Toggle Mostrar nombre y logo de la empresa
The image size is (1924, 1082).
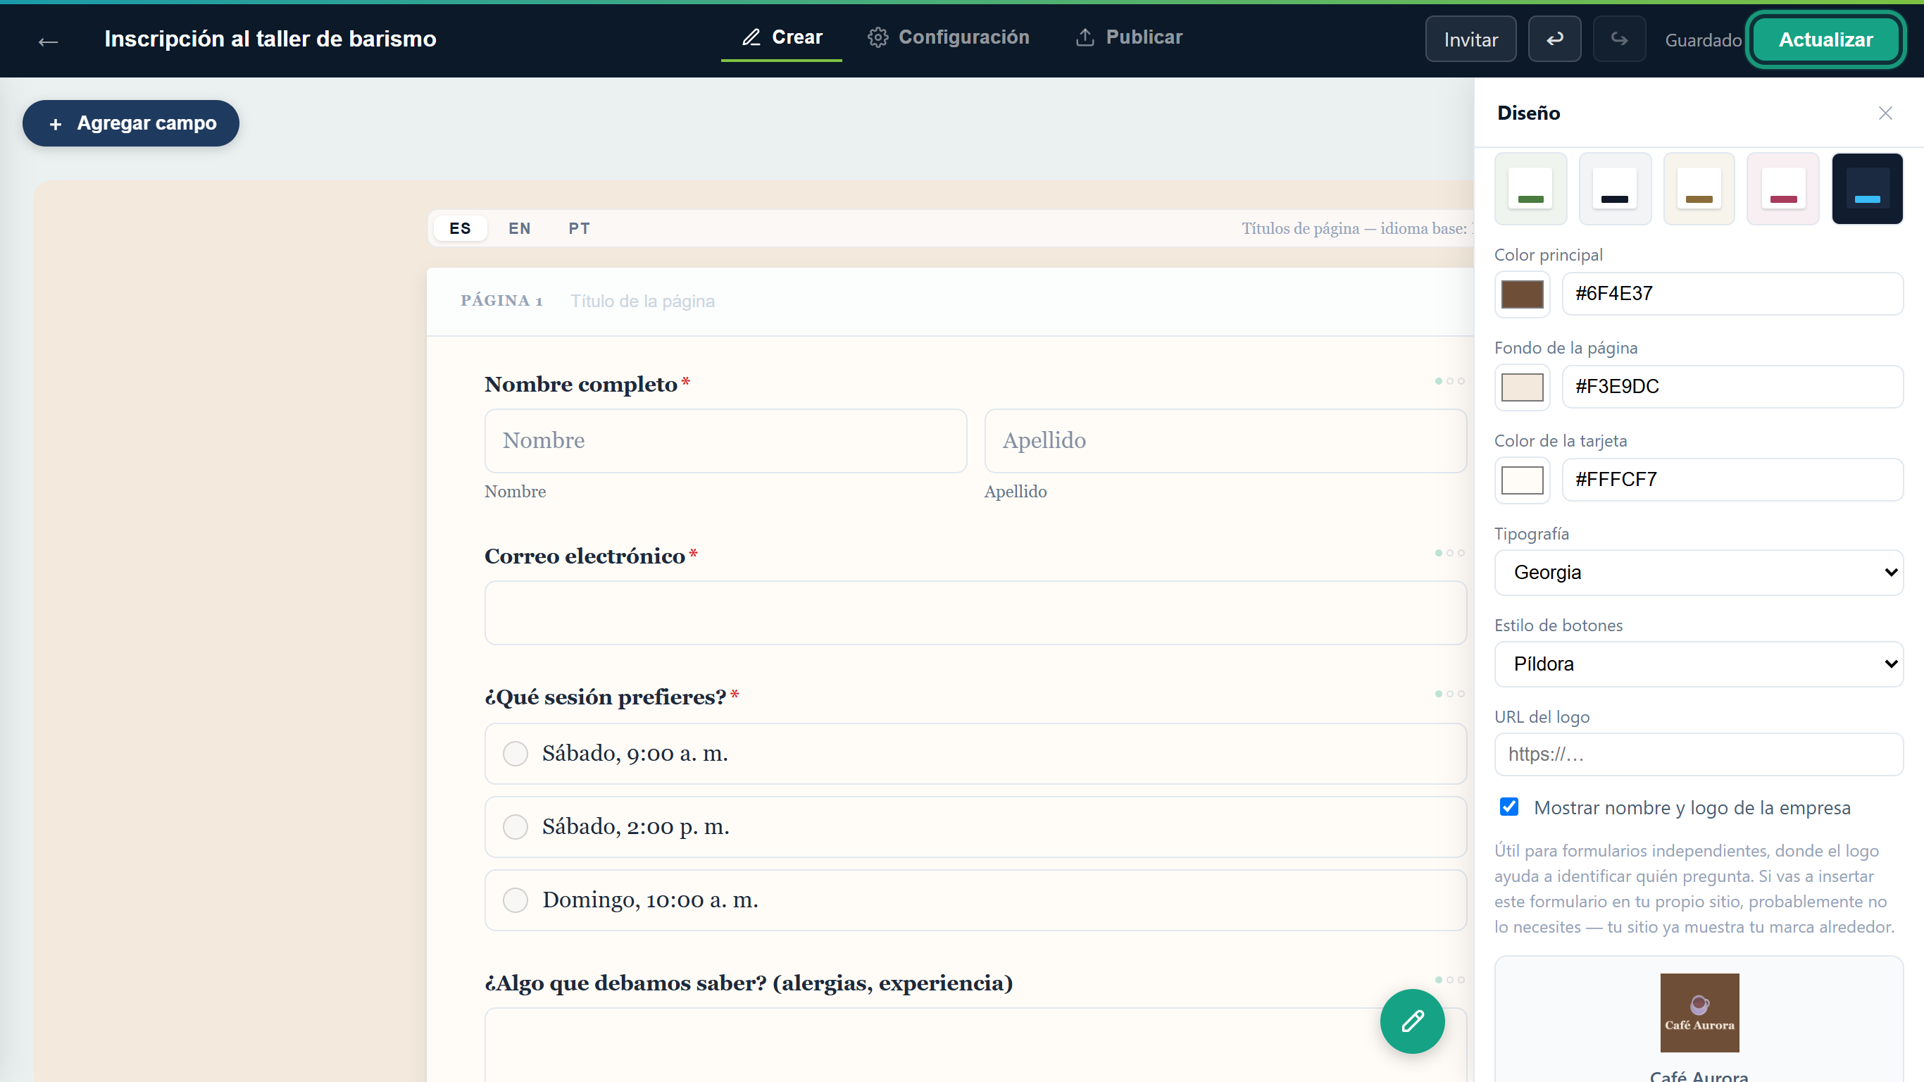1508,807
